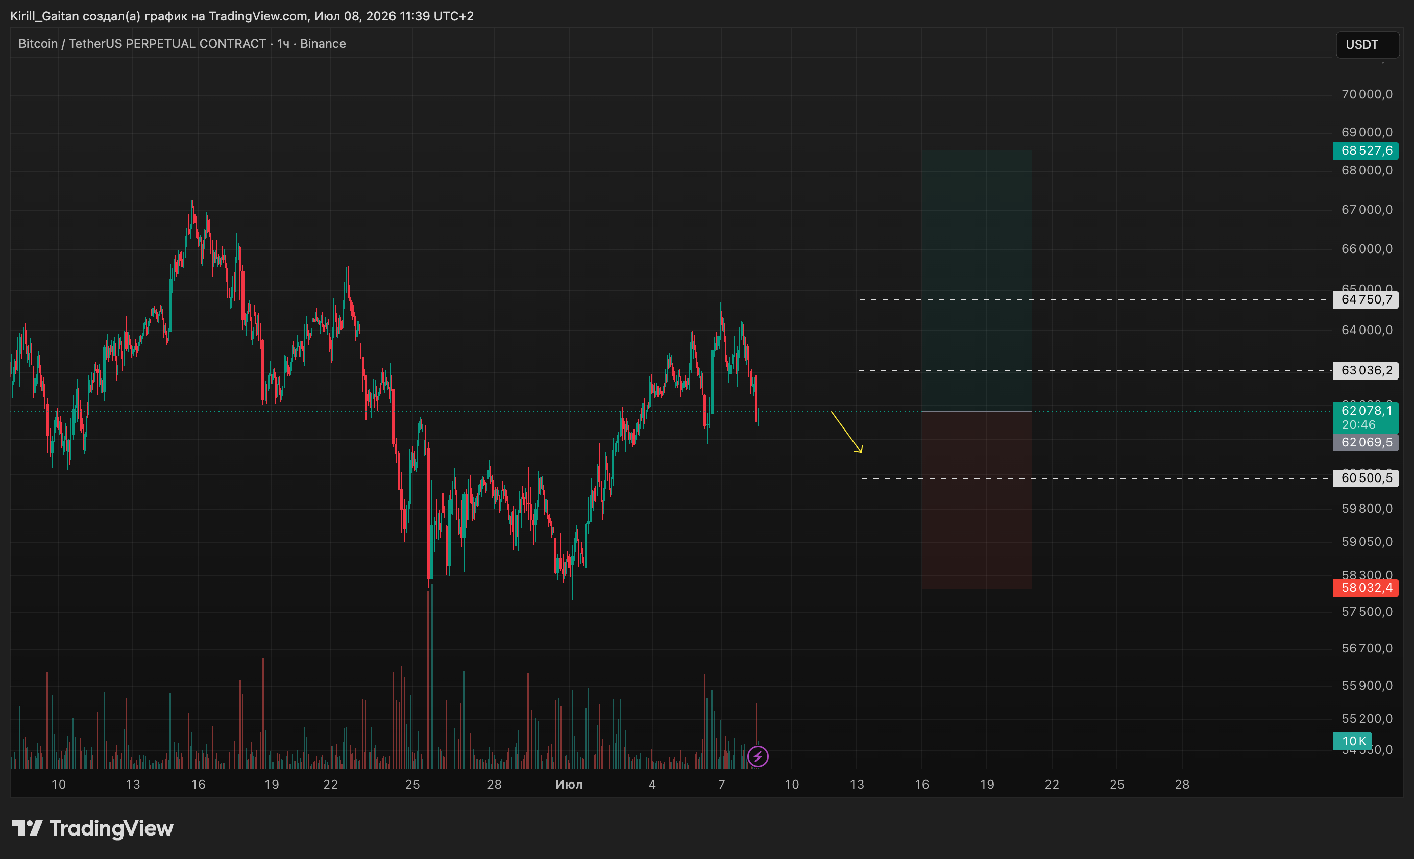Click the 69 000,0 price axis label
Viewport: 1414px width, 859px height.
(x=1367, y=132)
